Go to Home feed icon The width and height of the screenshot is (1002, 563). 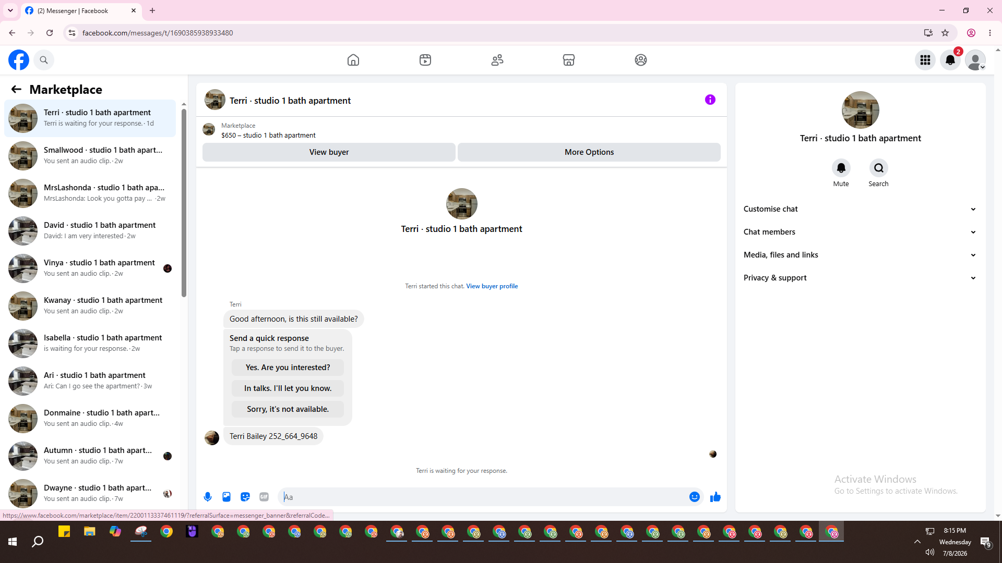coord(353,60)
